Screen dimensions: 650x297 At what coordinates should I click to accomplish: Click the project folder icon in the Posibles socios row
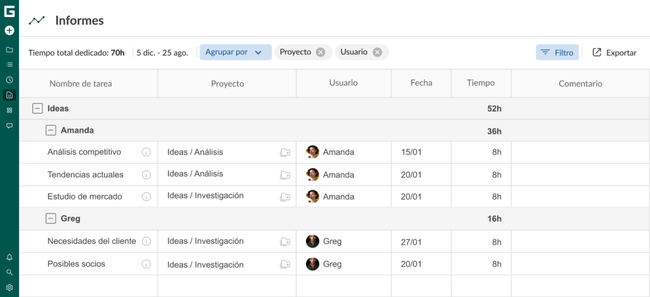click(x=285, y=264)
